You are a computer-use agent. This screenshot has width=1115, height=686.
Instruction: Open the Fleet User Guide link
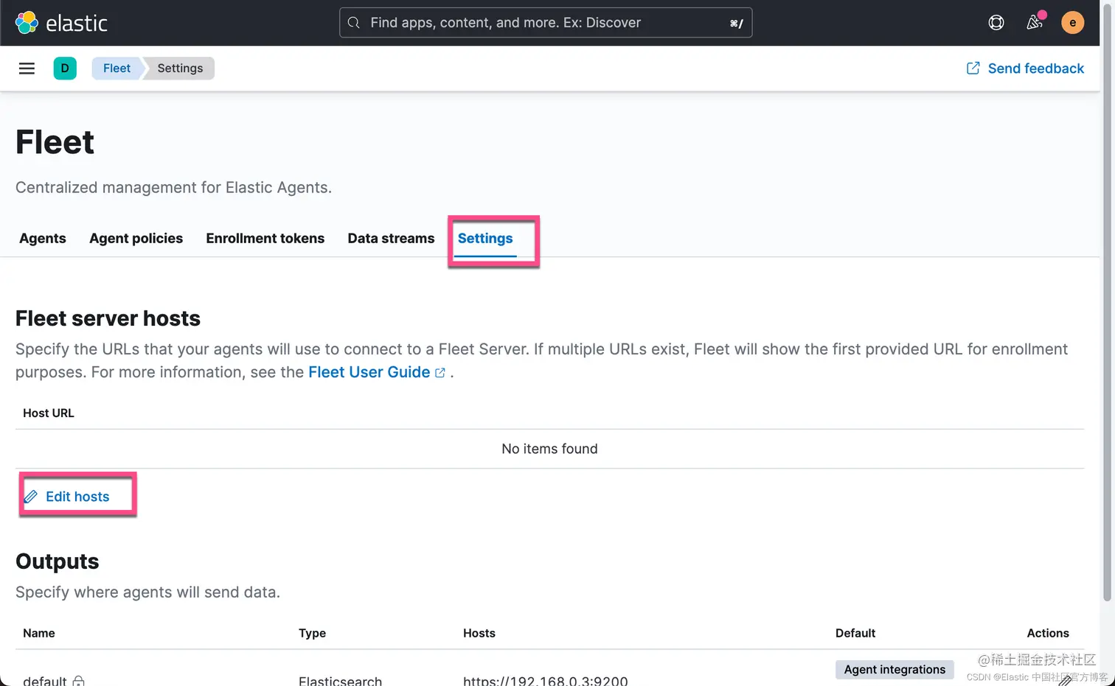tap(369, 372)
